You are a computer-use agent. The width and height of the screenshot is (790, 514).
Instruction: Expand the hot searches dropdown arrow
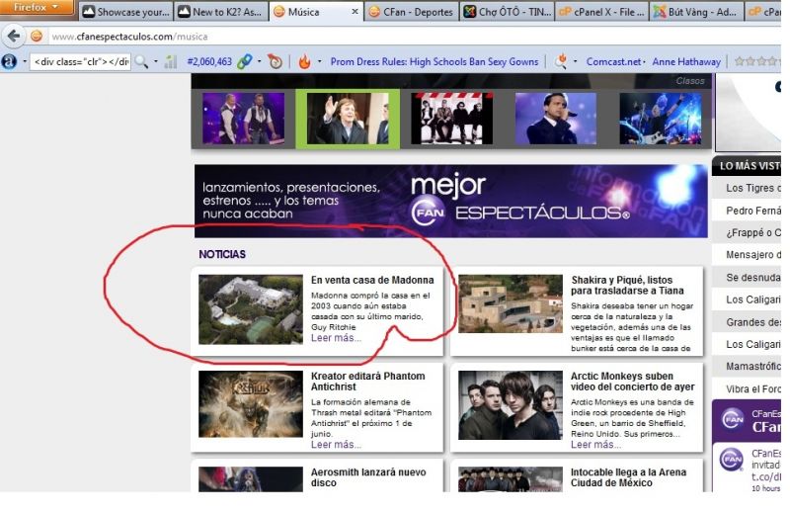[x=576, y=61]
